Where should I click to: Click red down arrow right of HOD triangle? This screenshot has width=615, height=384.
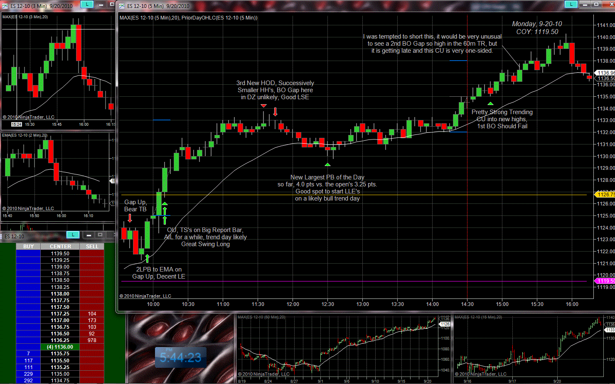click(275, 112)
